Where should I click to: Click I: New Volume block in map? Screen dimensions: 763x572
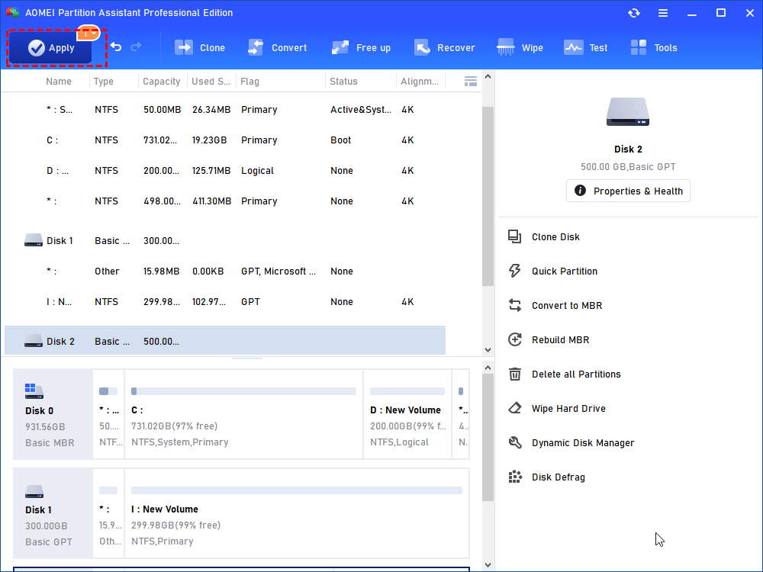pyautogui.click(x=297, y=513)
